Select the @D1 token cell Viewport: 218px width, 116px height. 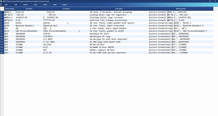10,34
